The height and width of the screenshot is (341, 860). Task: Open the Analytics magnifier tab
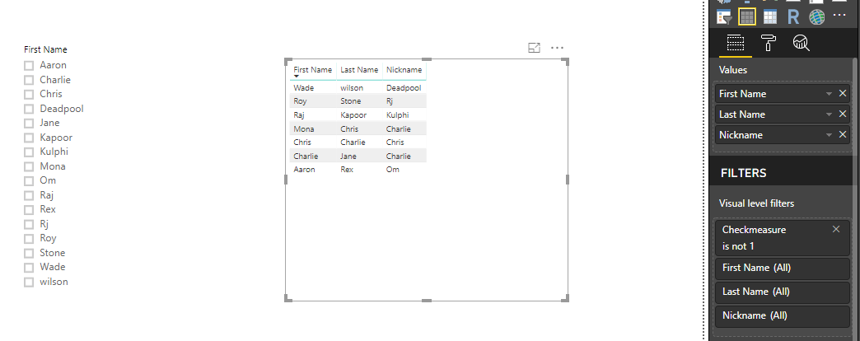click(802, 43)
